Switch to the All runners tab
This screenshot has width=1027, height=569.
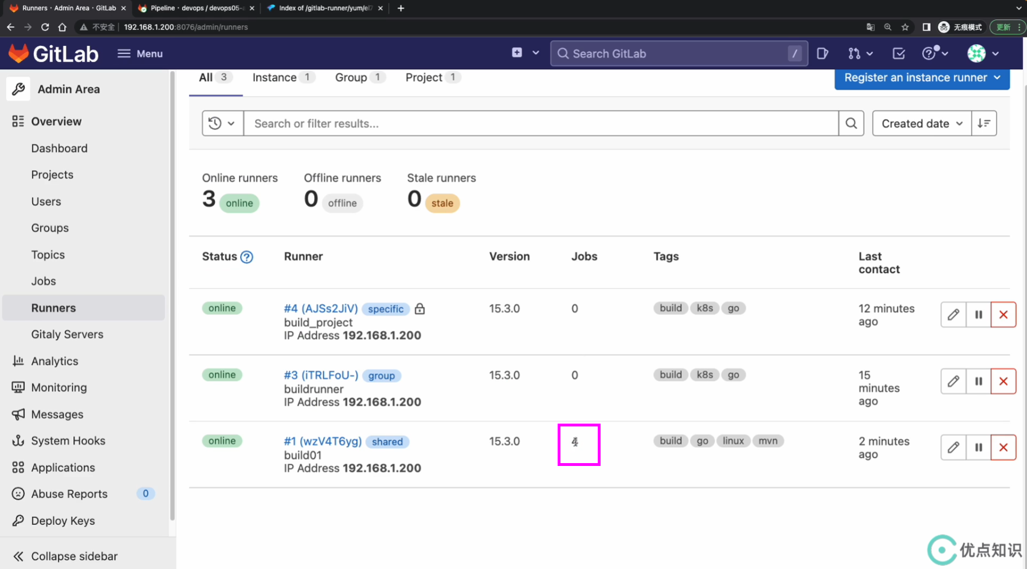215,77
